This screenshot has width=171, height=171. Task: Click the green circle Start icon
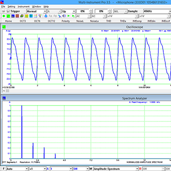tap(4, 16)
